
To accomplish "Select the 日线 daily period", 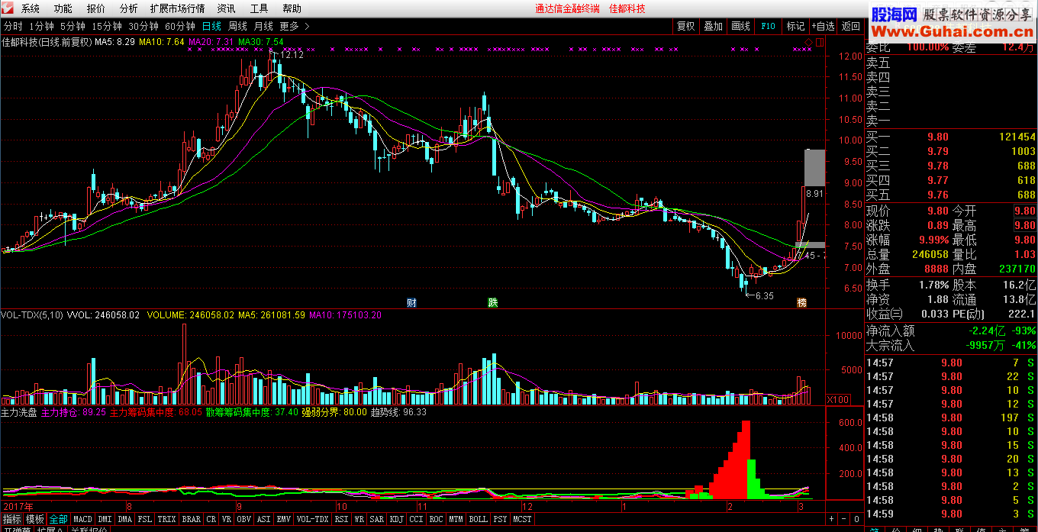I will (x=211, y=26).
